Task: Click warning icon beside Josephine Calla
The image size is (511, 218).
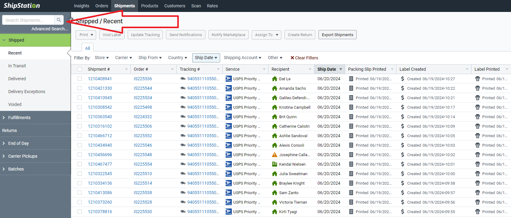Action: (x=275, y=155)
